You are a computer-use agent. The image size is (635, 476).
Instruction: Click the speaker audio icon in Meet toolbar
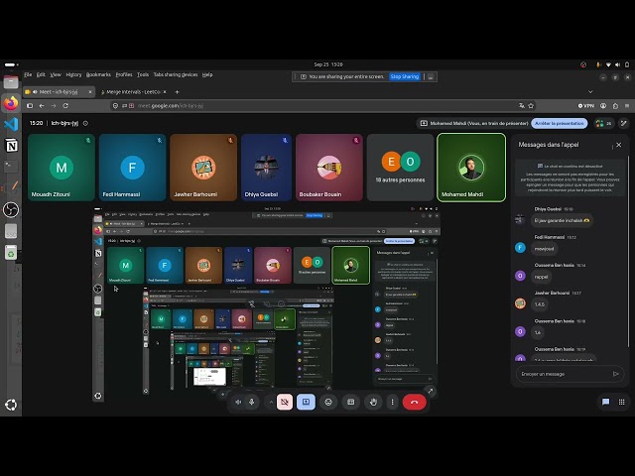[x=238, y=402]
